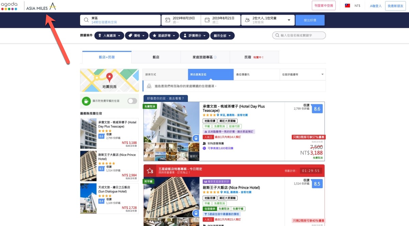Switch to the 家庭旅遊專區 tab
This screenshot has height=226, width=409.
205,57
